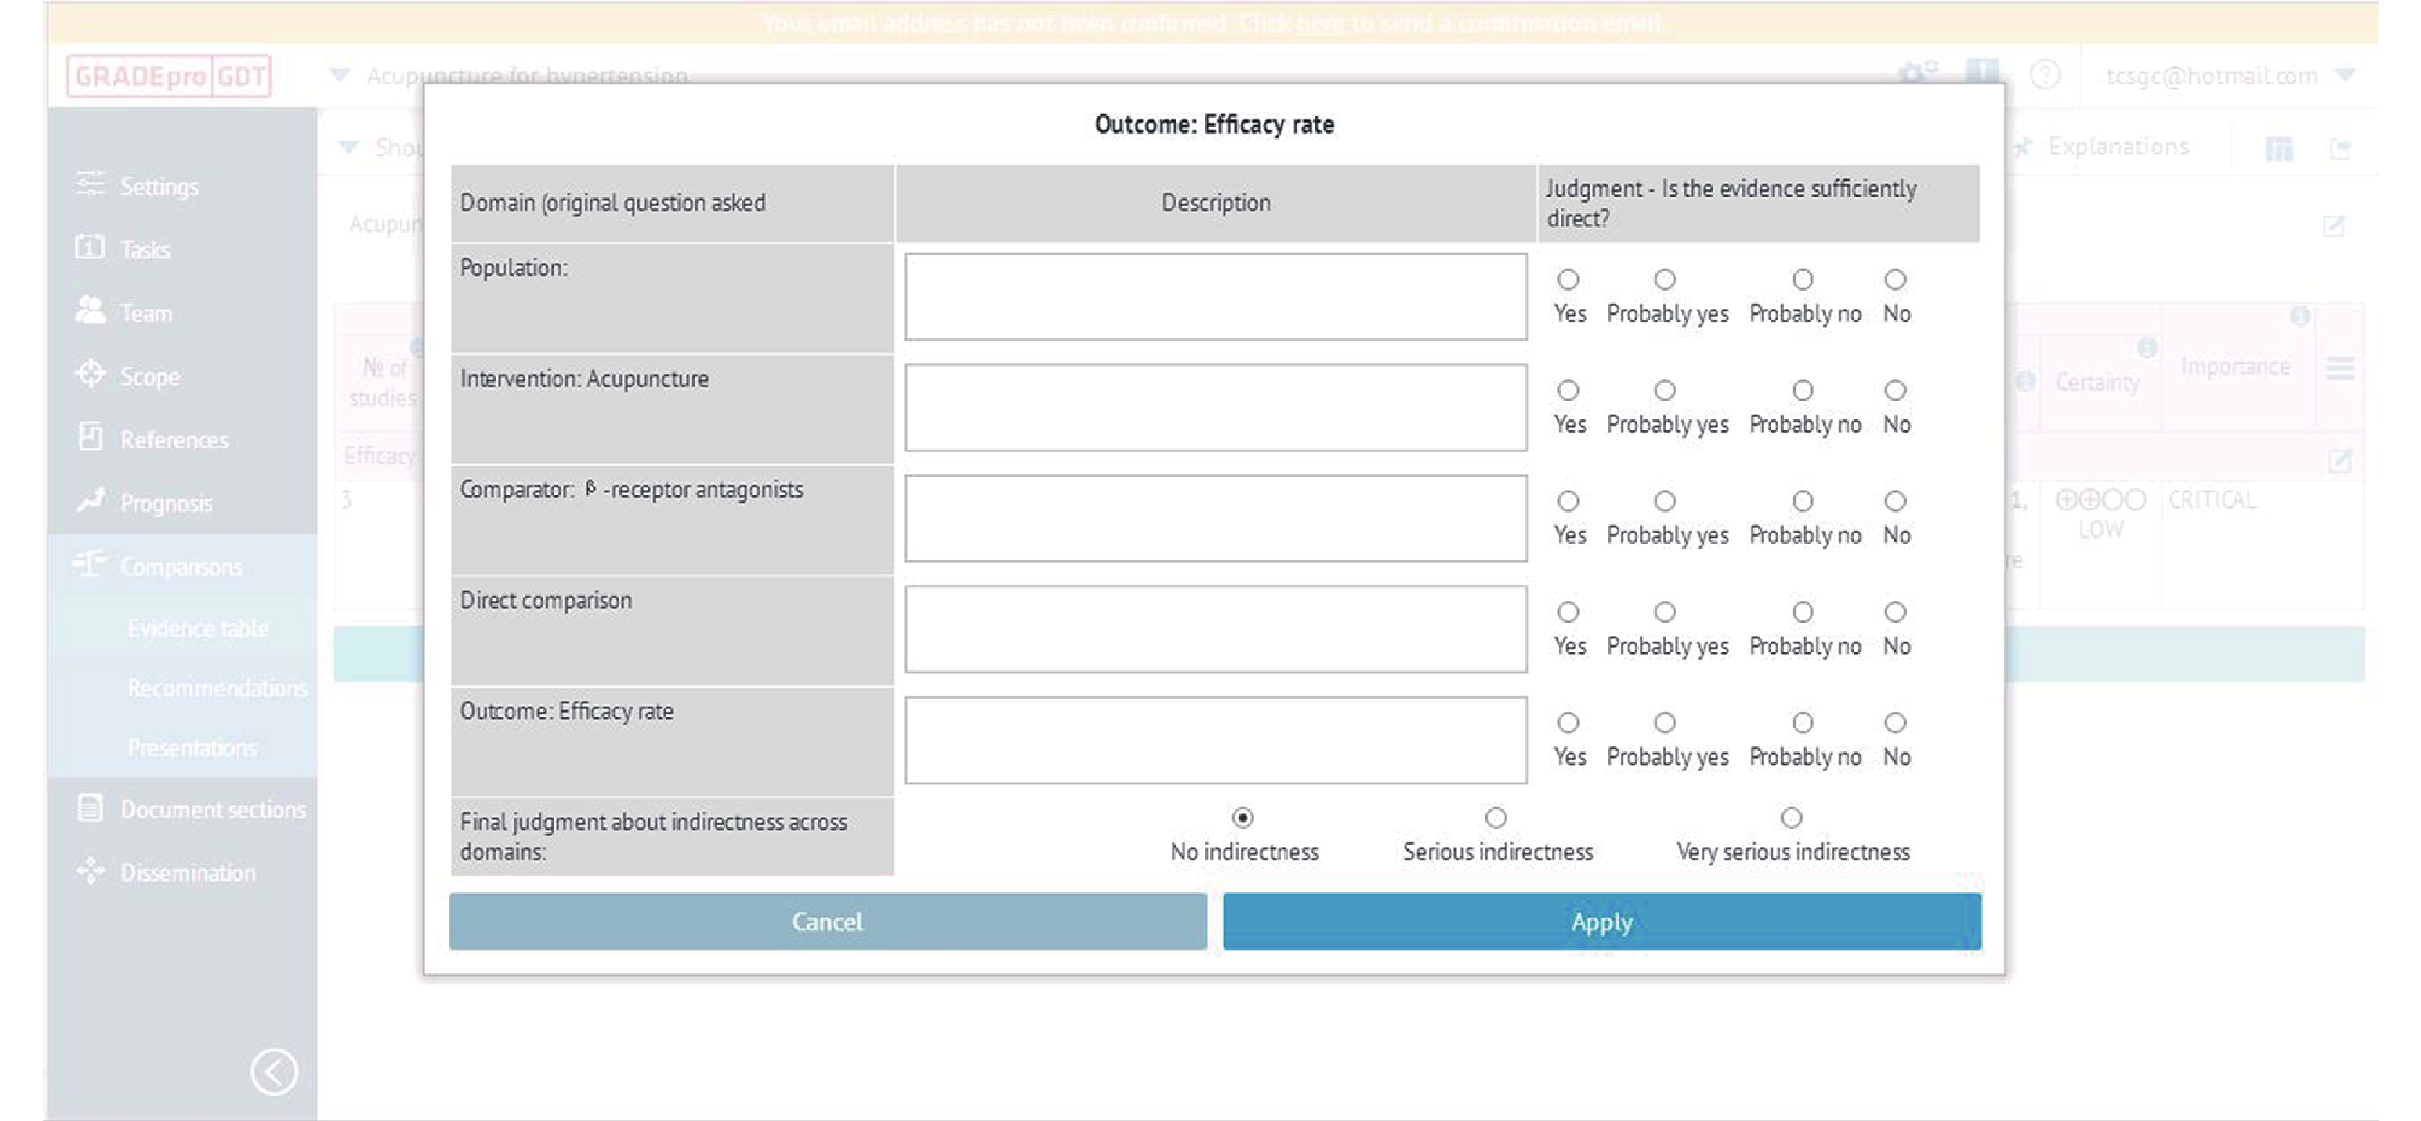Click the Outcome description field
Viewport: 2421px width, 1121px height.
click(x=1216, y=741)
